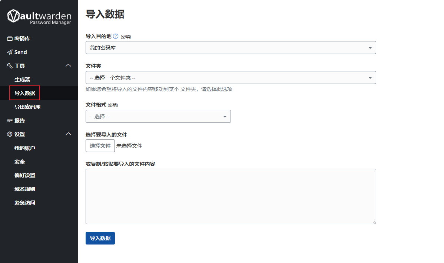Go to 生成器 in the sidebar

[22, 80]
